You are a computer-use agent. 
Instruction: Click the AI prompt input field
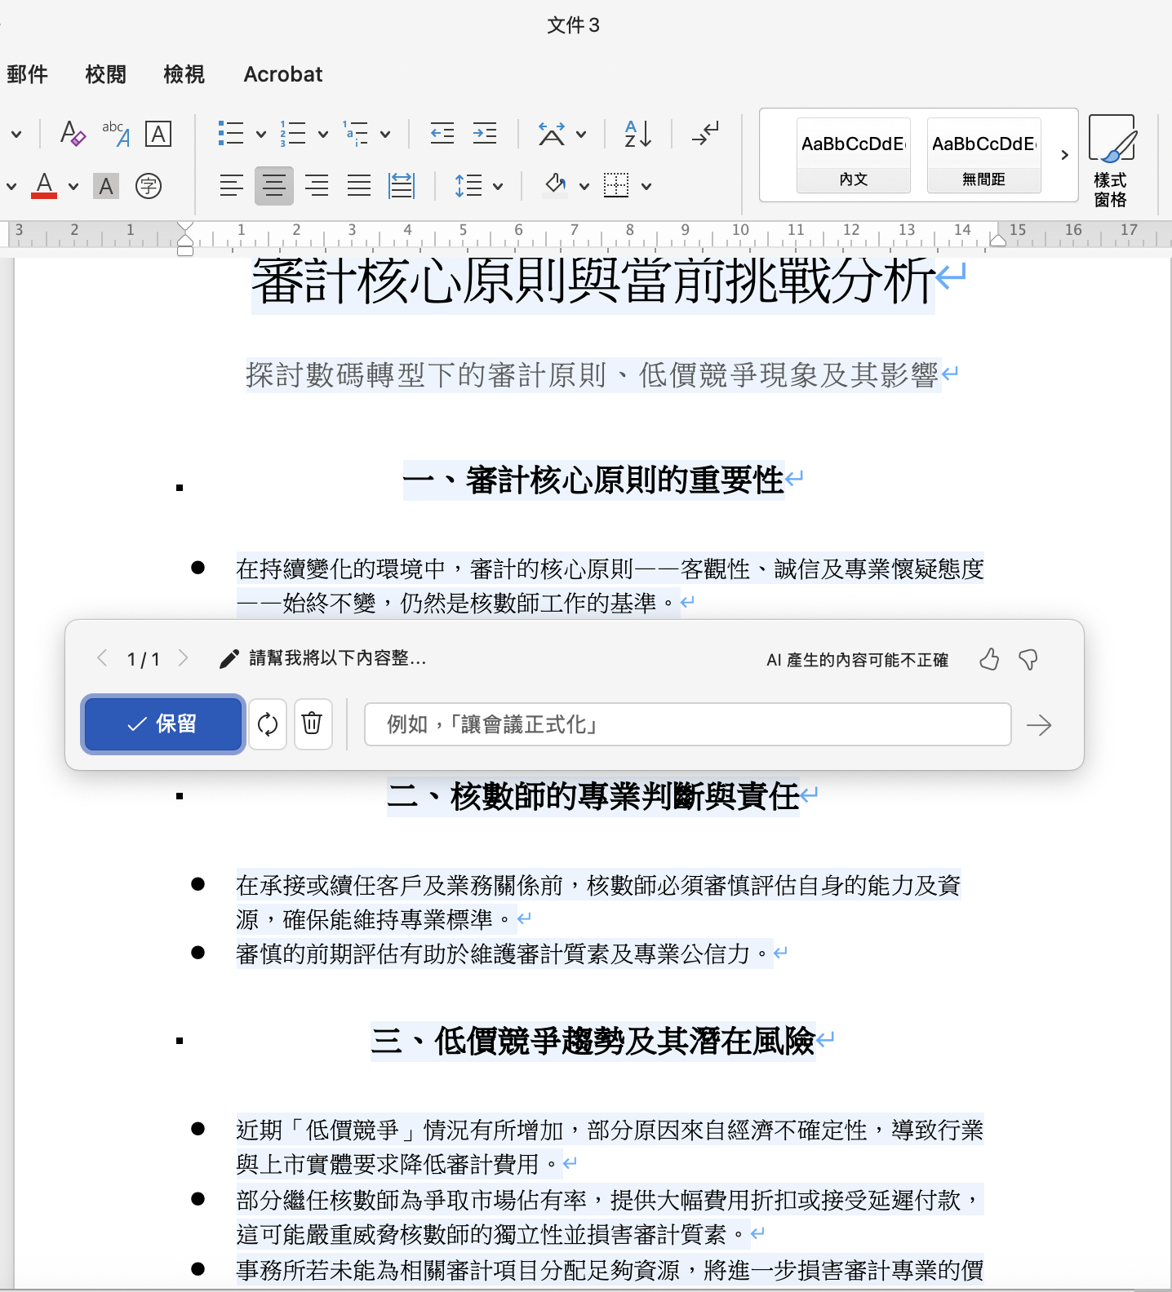click(687, 724)
